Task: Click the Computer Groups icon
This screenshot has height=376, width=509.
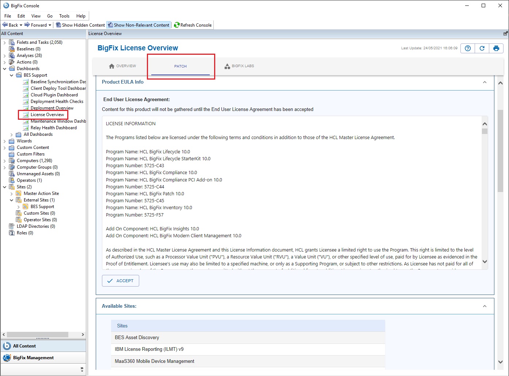Action: coord(12,167)
